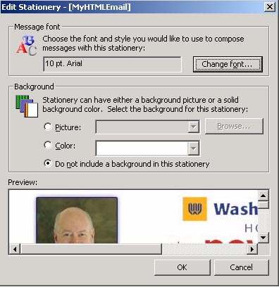
Task: Select the Picture radio button
Action: point(48,127)
